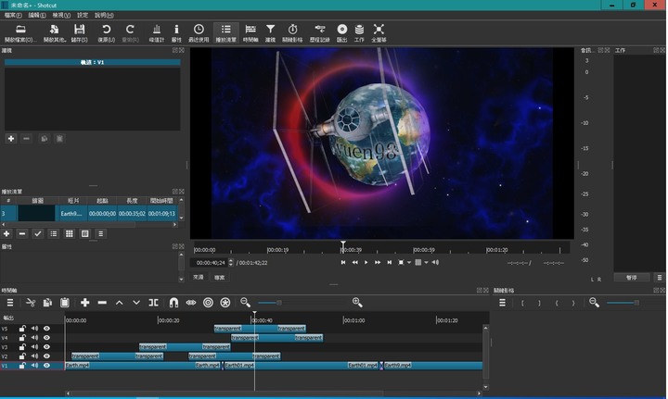Click the Pause button in jobs panel
The height and width of the screenshot is (399, 668).
coord(632,278)
